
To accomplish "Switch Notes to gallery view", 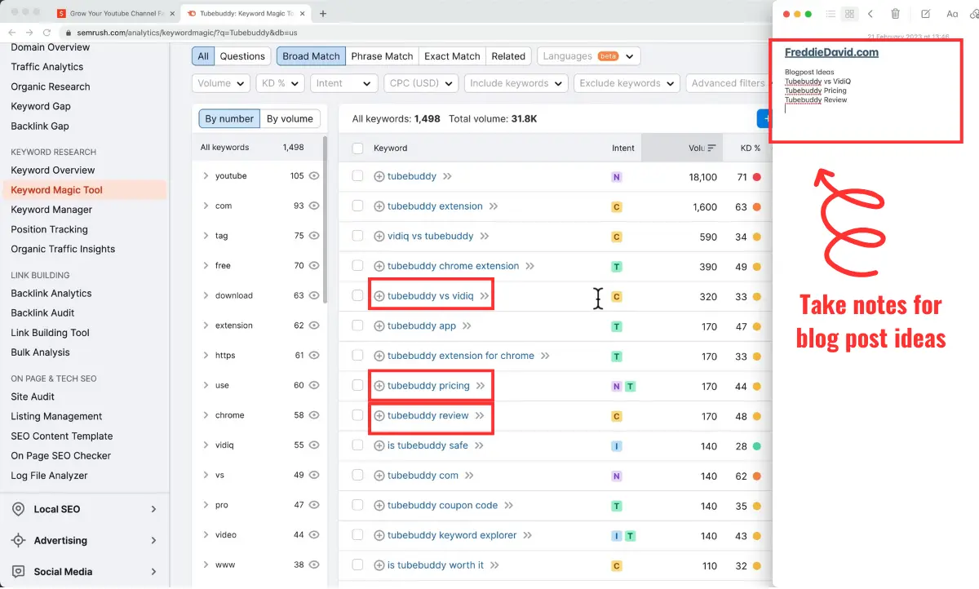I will point(849,14).
